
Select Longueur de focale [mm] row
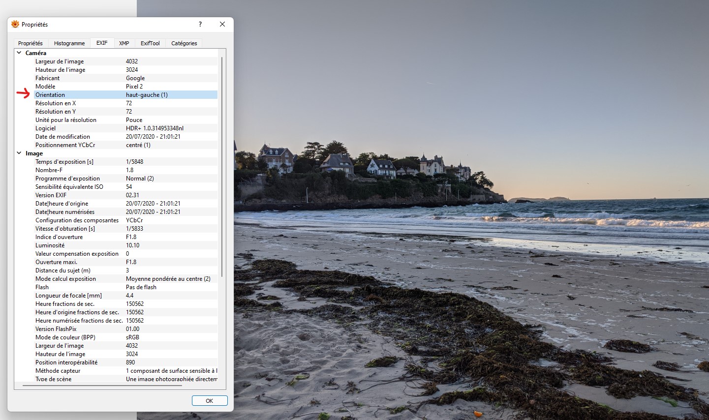[x=125, y=296]
